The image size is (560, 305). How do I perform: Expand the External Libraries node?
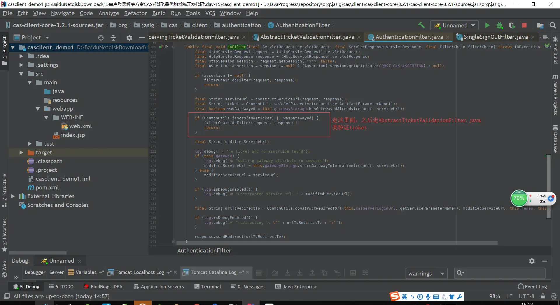(x=13, y=196)
